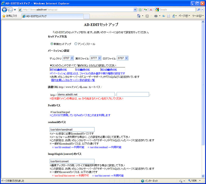Click the view source code icon

pos(168,16)
